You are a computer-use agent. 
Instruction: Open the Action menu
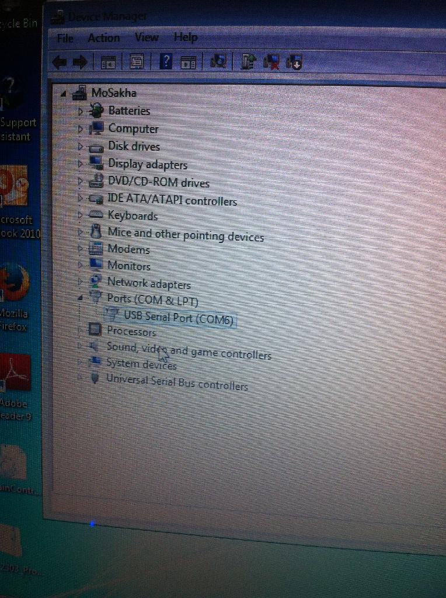pos(104,38)
